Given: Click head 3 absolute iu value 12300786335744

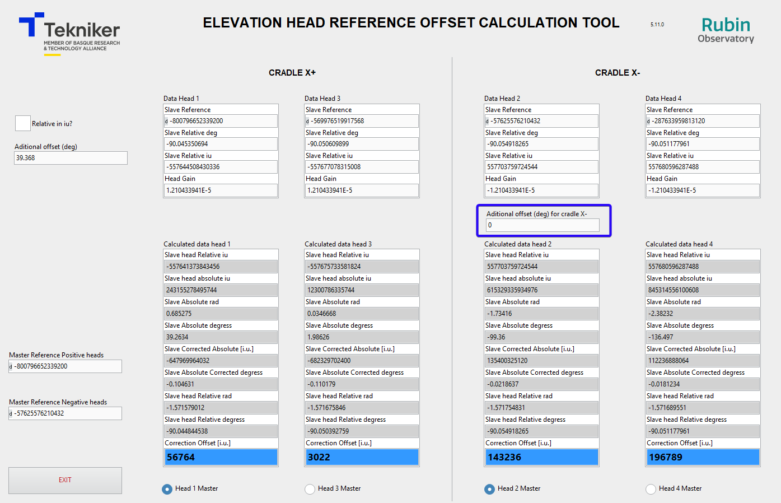Looking at the screenshot, I should click(x=362, y=290).
